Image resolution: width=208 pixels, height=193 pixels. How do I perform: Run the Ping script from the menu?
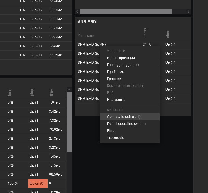(111, 131)
